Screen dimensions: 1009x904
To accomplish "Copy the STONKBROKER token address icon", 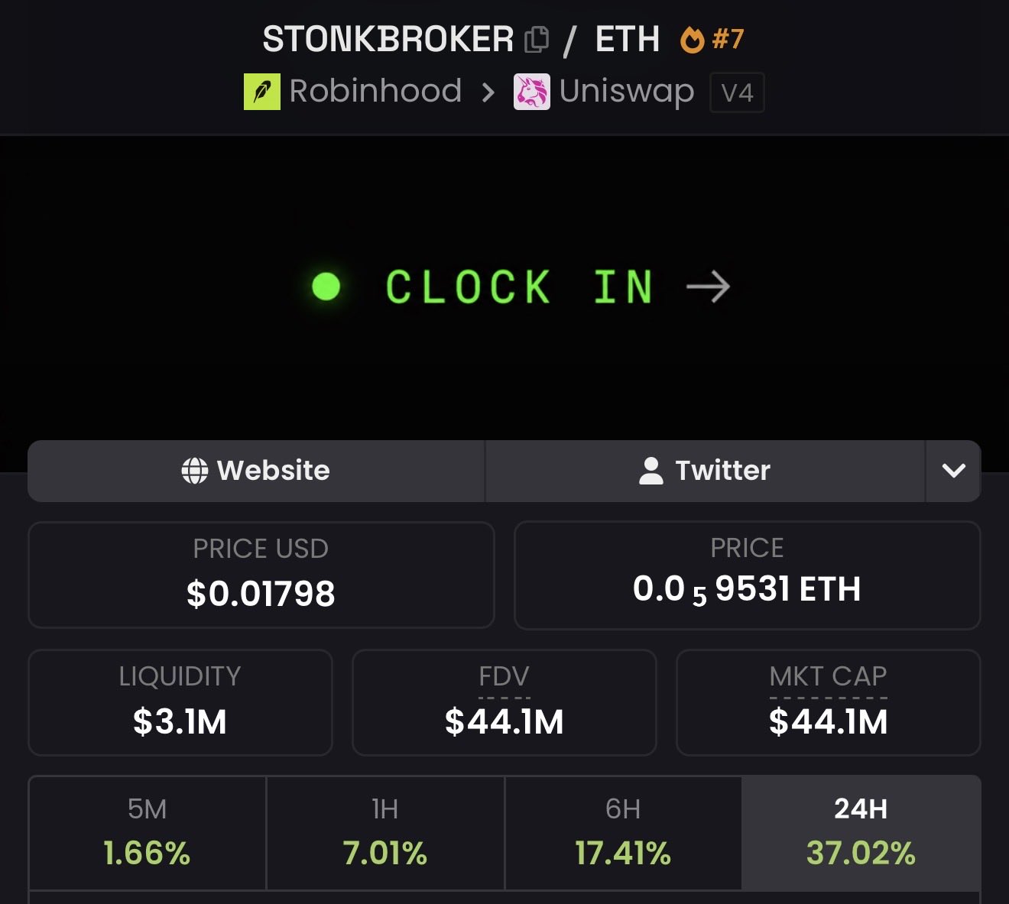I will 537,39.
